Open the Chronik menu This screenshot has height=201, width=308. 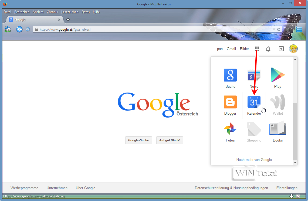(x=52, y=12)
